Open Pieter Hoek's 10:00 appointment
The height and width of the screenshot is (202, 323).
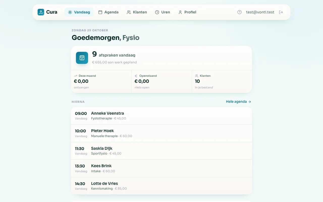[161, 133]
